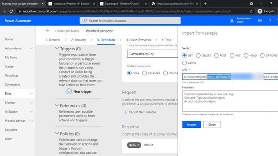Open Solutions in the sidebar
The height and width of the screenshot is (156, 278).
point(11,130)
